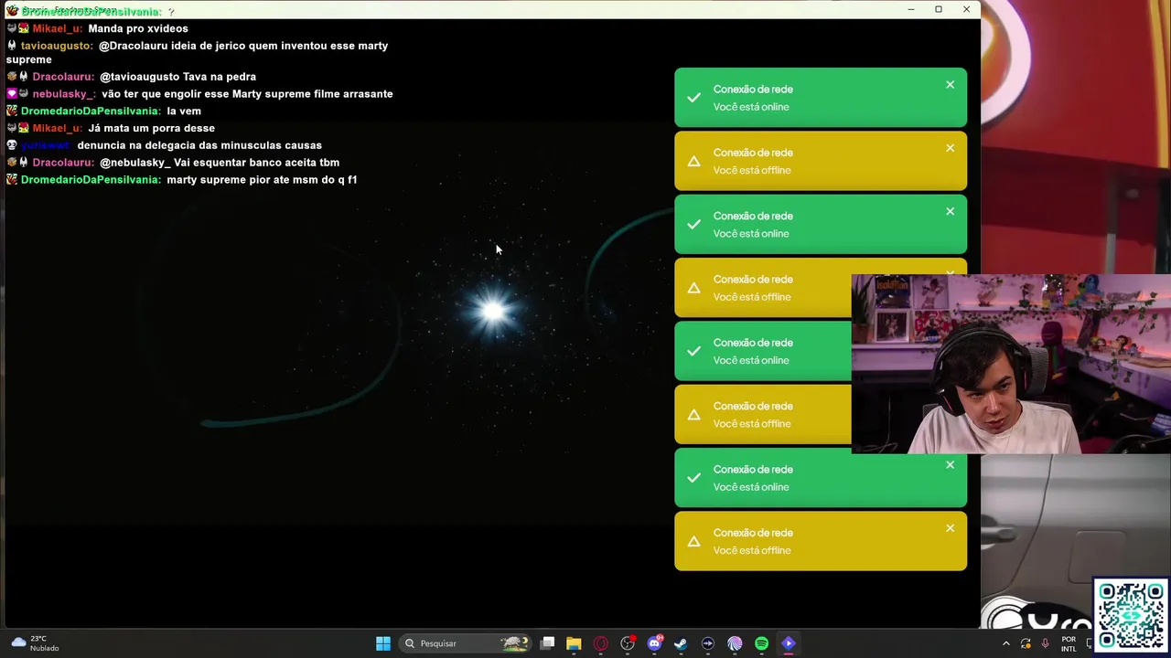Click the Pesquisar taskbar search box
This screenshot has height=658, width=1171.
[467, 643]
